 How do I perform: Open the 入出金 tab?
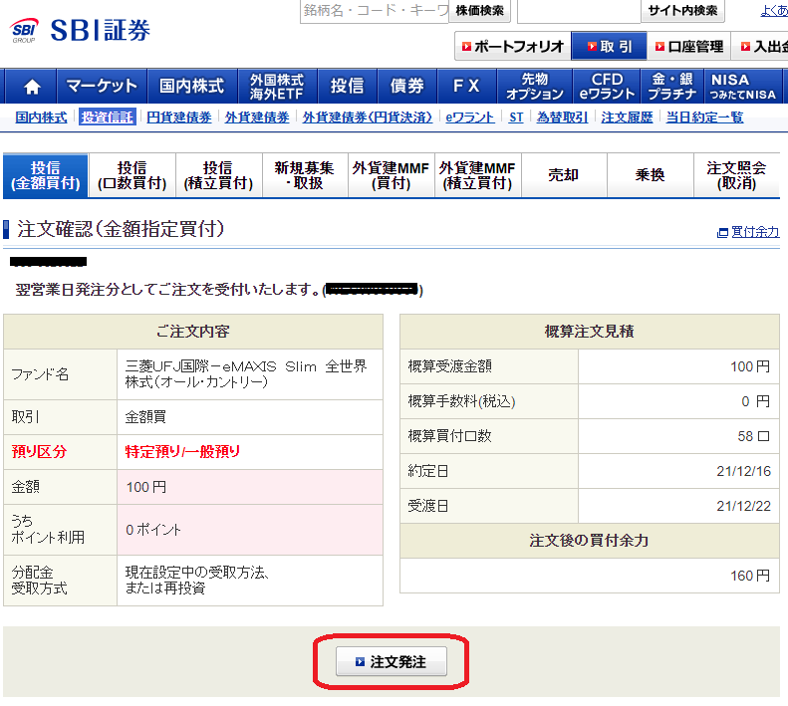tap(760, 46)
